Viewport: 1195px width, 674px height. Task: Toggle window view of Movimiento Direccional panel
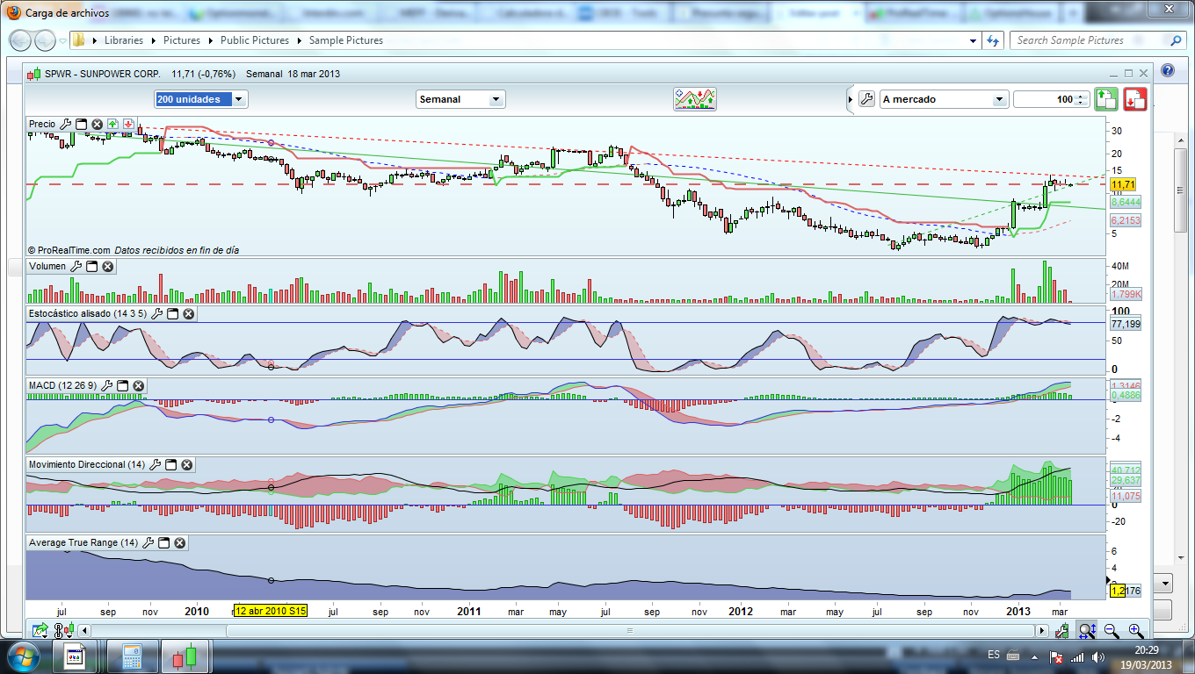coord(170,464)
